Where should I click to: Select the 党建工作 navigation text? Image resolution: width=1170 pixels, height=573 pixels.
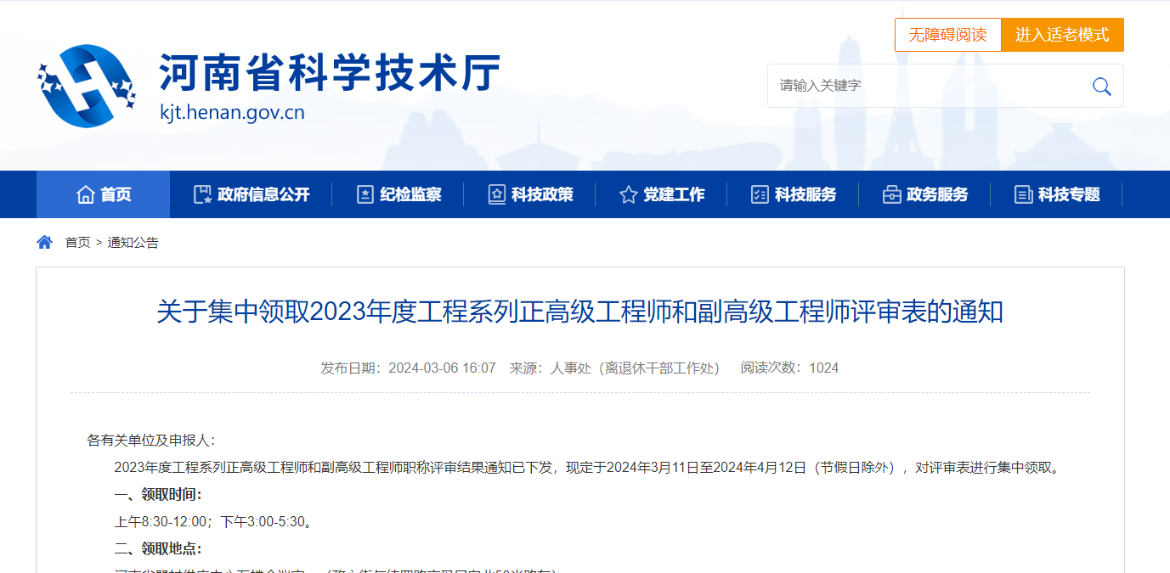tap(674, 194)
